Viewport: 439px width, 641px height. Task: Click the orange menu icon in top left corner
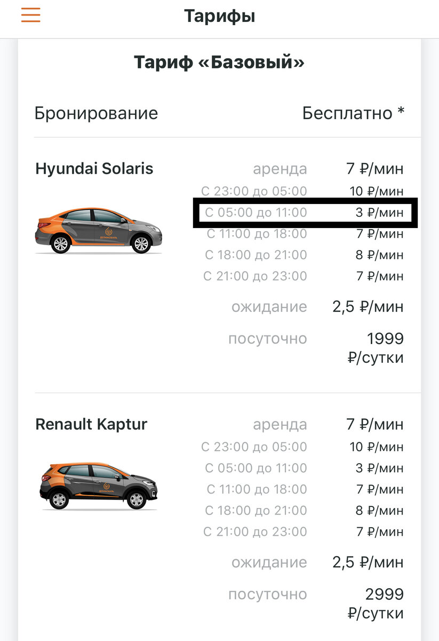[x=30, y=15]
